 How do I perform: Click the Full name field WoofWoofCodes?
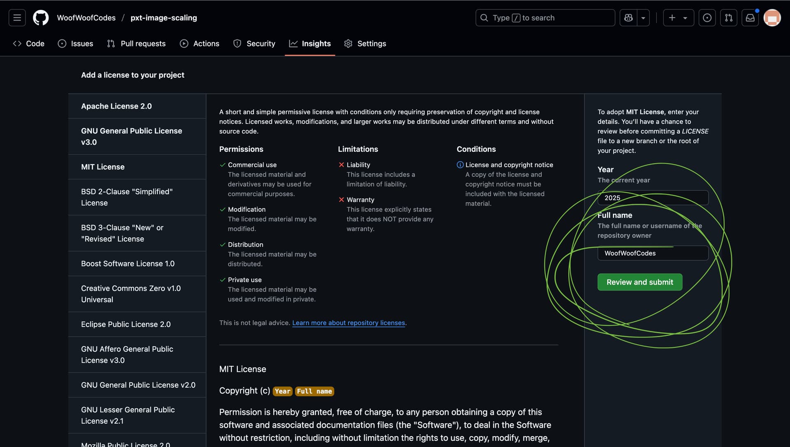(x=653, y=253)
